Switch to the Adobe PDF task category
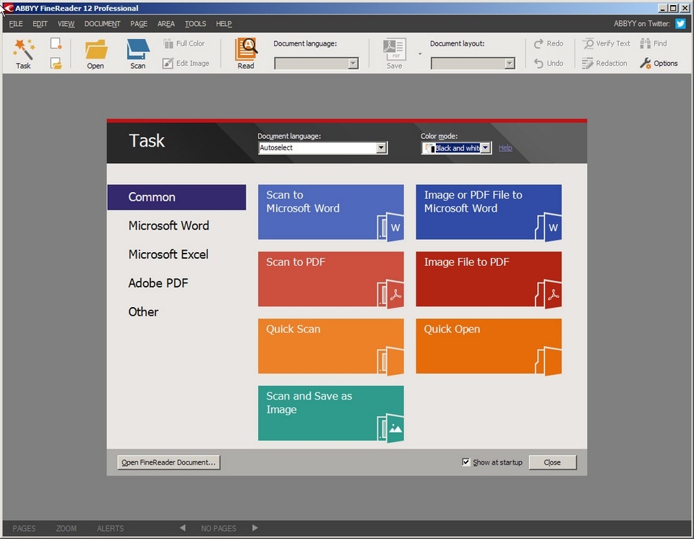The image size is (694, 539). tap(158, 283)
